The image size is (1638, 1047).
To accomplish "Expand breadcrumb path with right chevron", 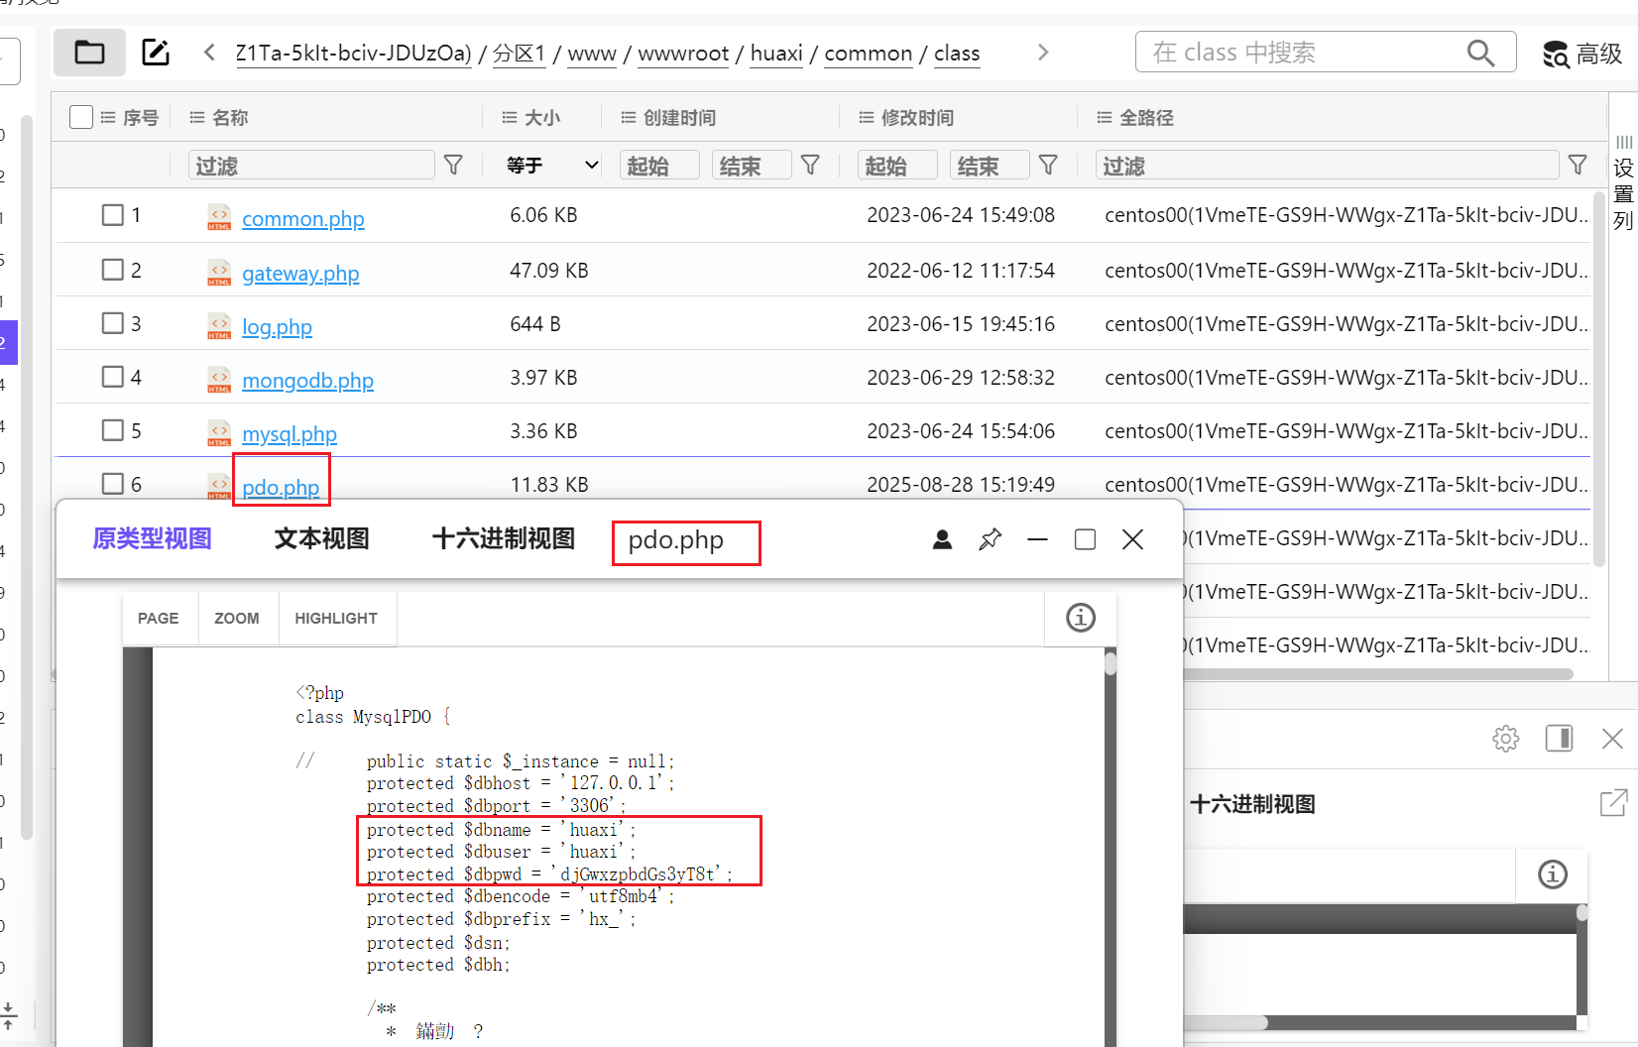I will (x=1042, y=53).
